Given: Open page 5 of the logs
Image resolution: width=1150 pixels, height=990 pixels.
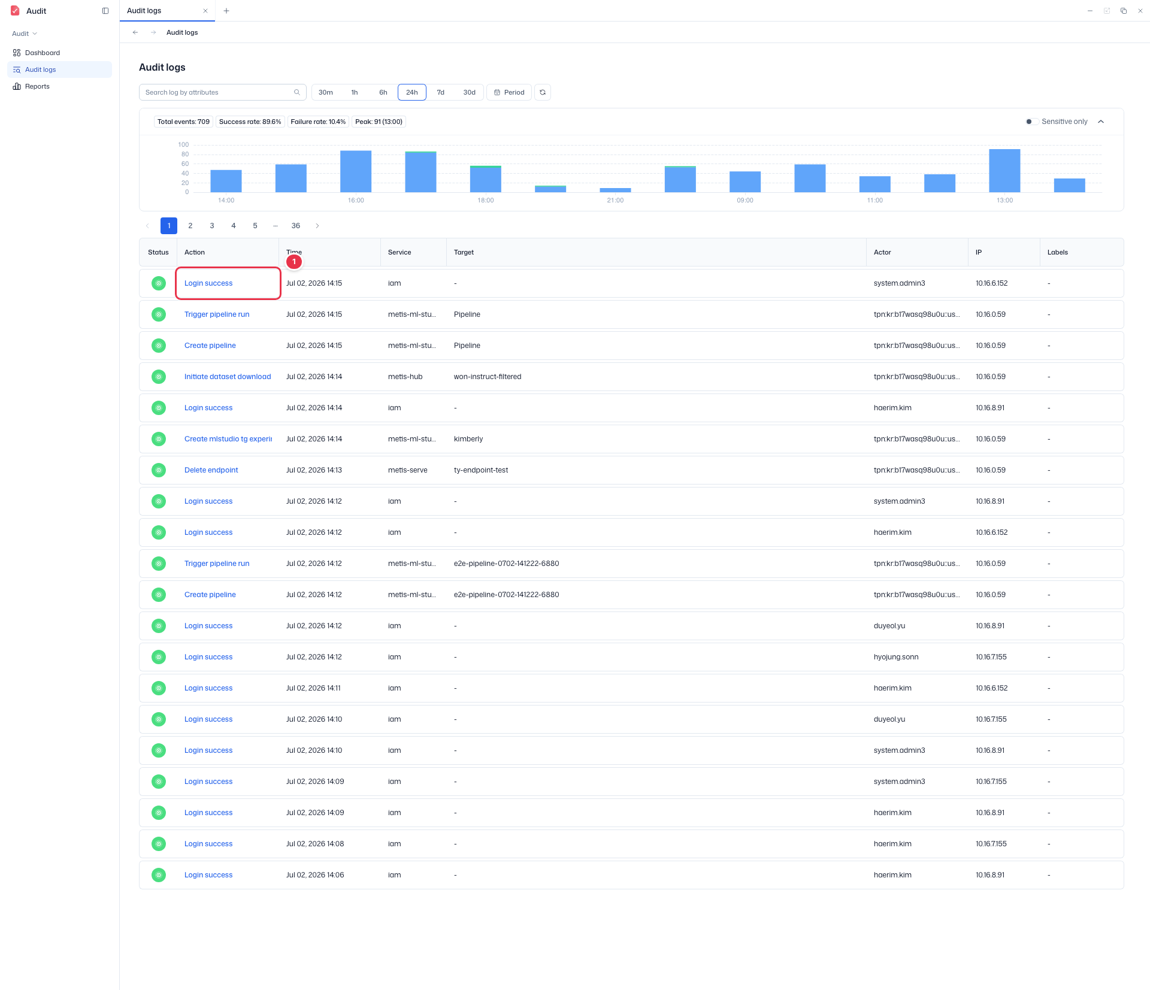Looking at the screenshot, I should point(255,226).
